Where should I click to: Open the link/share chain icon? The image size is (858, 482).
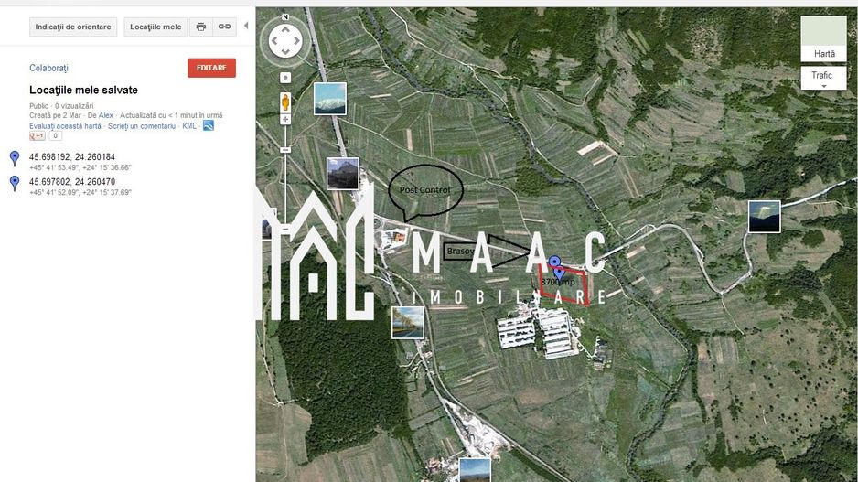point(224,27)
